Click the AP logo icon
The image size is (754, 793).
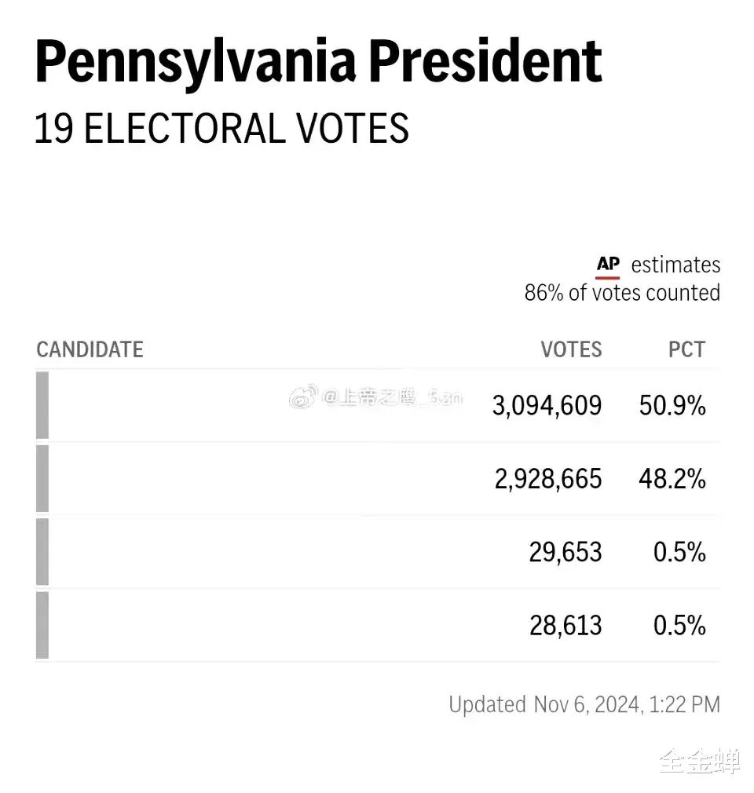click(x=608, y=265)
